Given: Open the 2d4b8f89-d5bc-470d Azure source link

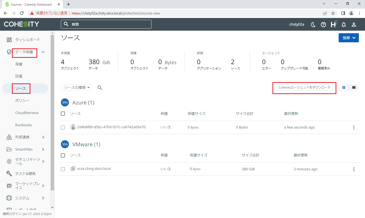Looking at the screenshot, I should [111, 127].
